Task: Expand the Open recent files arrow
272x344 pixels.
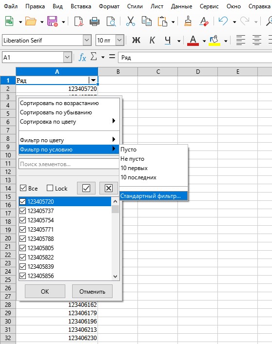Action: [x=42, y=22]
